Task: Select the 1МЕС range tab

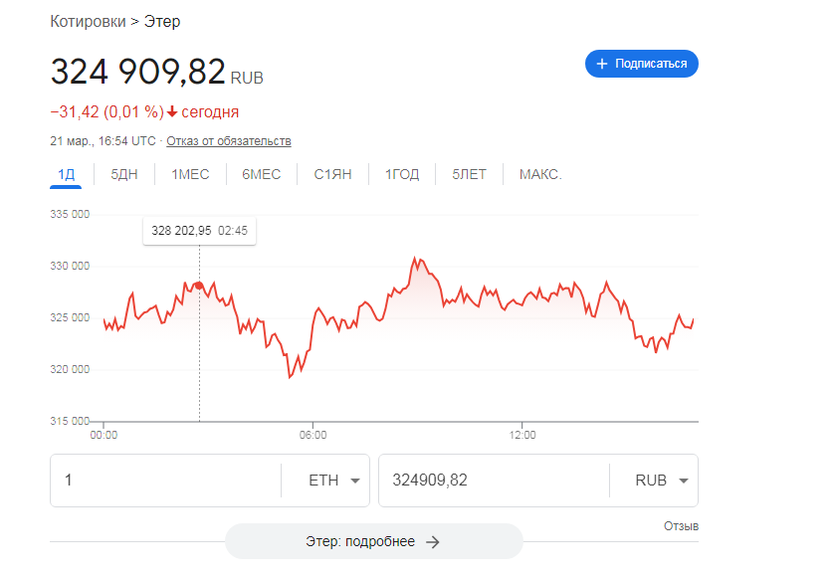Action: coord(190,174)
